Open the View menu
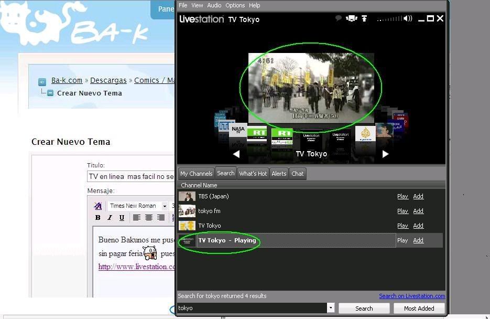 [x=197, y=5]
